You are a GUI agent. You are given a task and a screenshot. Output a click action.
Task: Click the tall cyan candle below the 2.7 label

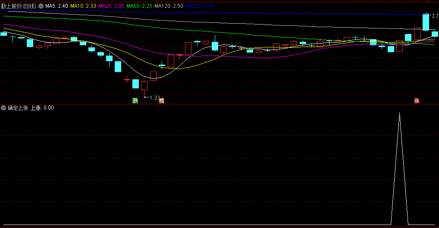coord(426,22)
